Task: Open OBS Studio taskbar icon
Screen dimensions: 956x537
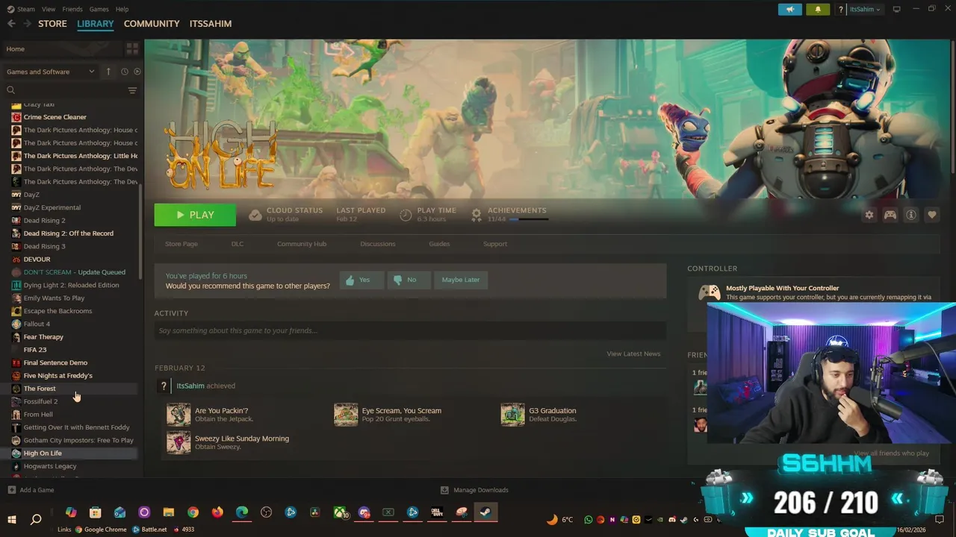Action: [x=267, y=512]
